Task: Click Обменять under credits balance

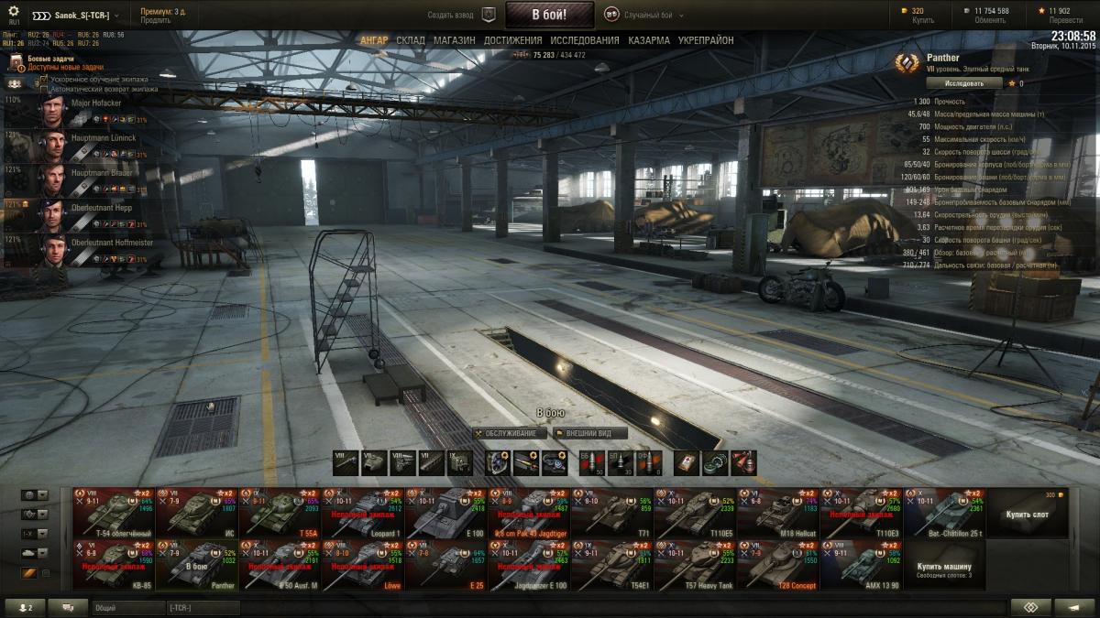Action: 990,20
